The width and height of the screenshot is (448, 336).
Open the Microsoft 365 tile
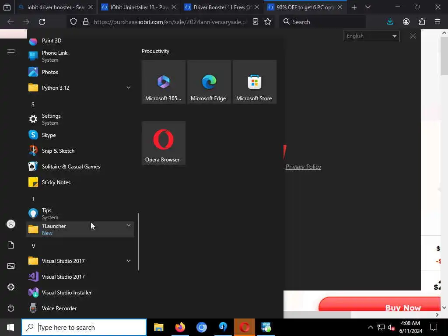[x=164, y=82]
